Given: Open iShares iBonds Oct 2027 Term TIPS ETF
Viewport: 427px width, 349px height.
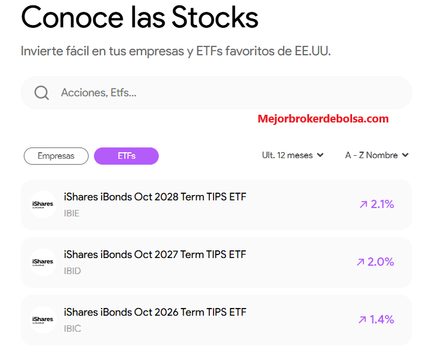Looking at the screenshot, I should (216, 262).
